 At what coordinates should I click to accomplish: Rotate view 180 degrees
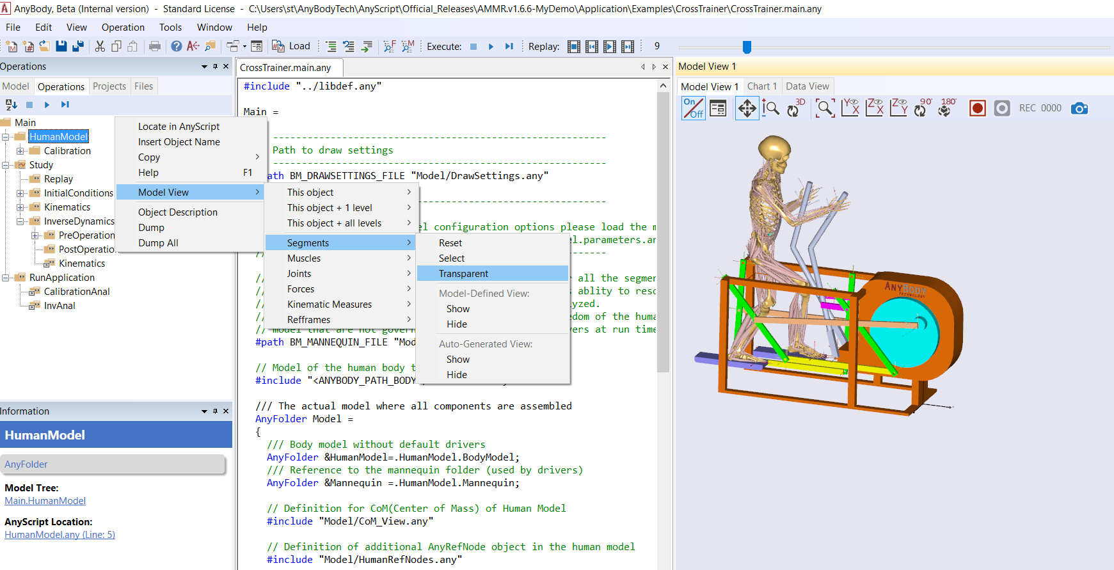pos(946,107)
